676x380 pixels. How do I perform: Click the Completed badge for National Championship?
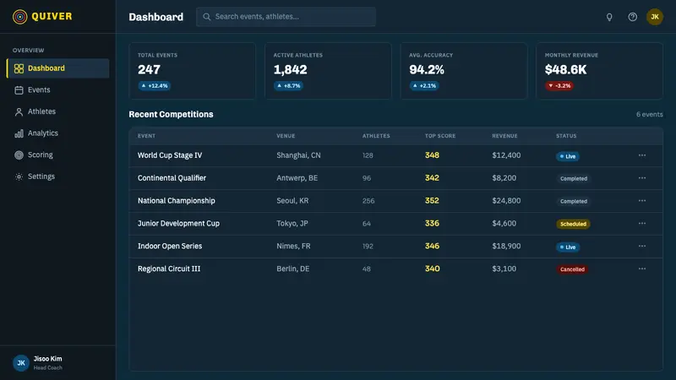574,201
